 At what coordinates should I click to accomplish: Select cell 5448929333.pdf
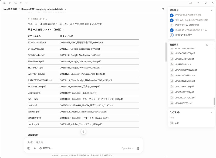click(36, 49)
